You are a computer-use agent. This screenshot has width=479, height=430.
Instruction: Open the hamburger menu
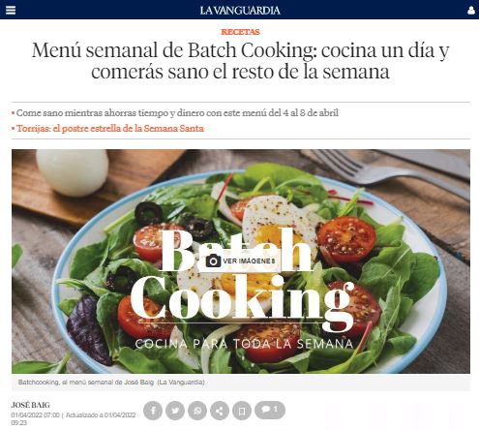point(11,10)
